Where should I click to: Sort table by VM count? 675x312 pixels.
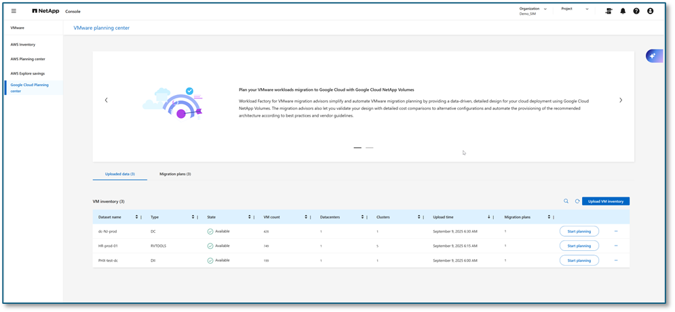click(306, 217)
